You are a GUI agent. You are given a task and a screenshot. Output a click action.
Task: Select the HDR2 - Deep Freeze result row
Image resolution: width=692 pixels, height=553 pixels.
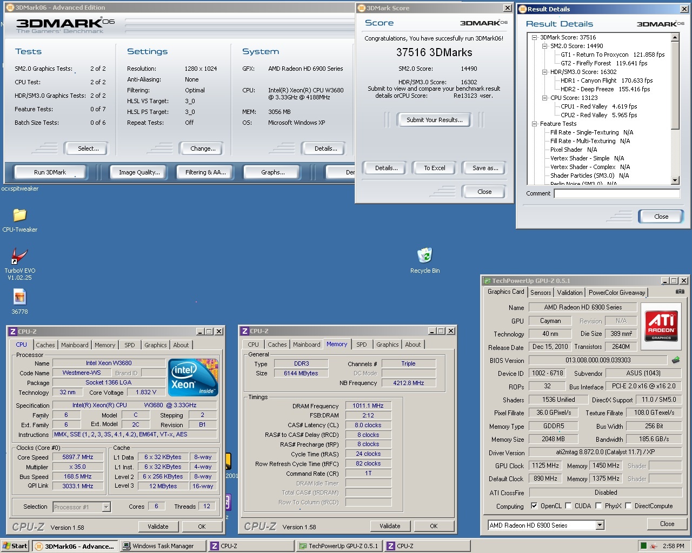pos(605,89)
